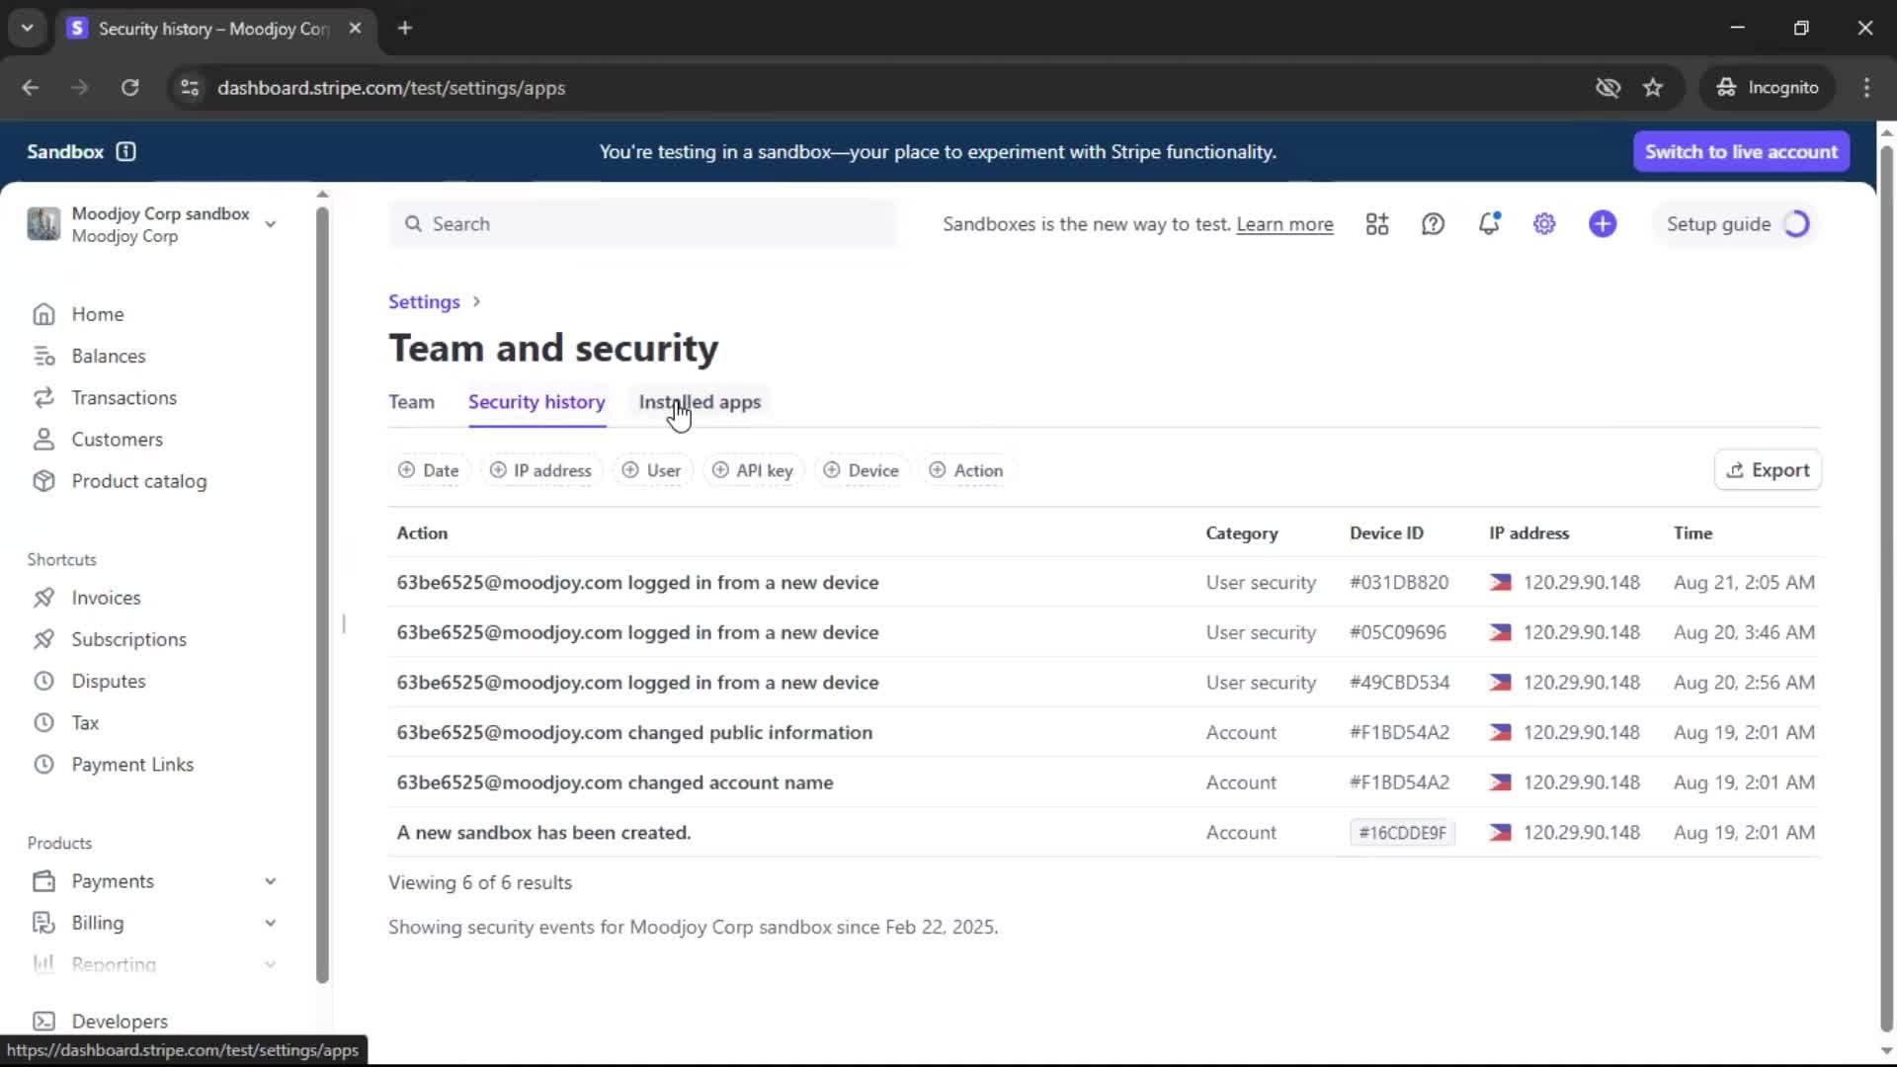This screenshot has width=1897, height=1067.
Task: Open notifications bell icon
Action: [x=1489, y=224]
